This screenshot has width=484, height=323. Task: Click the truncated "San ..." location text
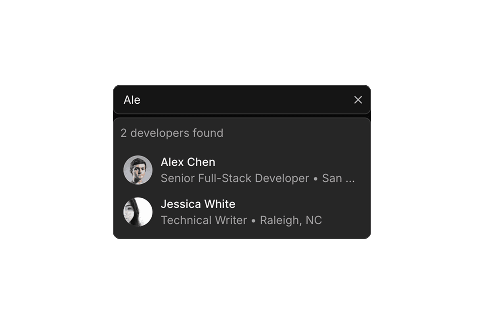point(338,178)
